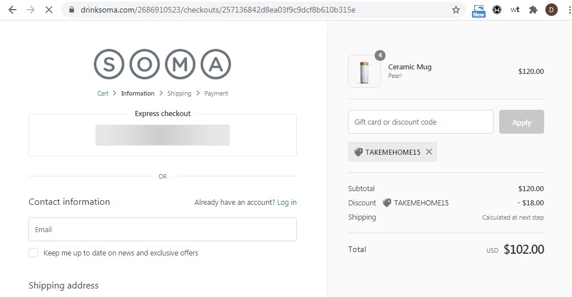Click the padlock site security icon
The height and width of the screenshot is (297, 572).
[x=72, y=10]
